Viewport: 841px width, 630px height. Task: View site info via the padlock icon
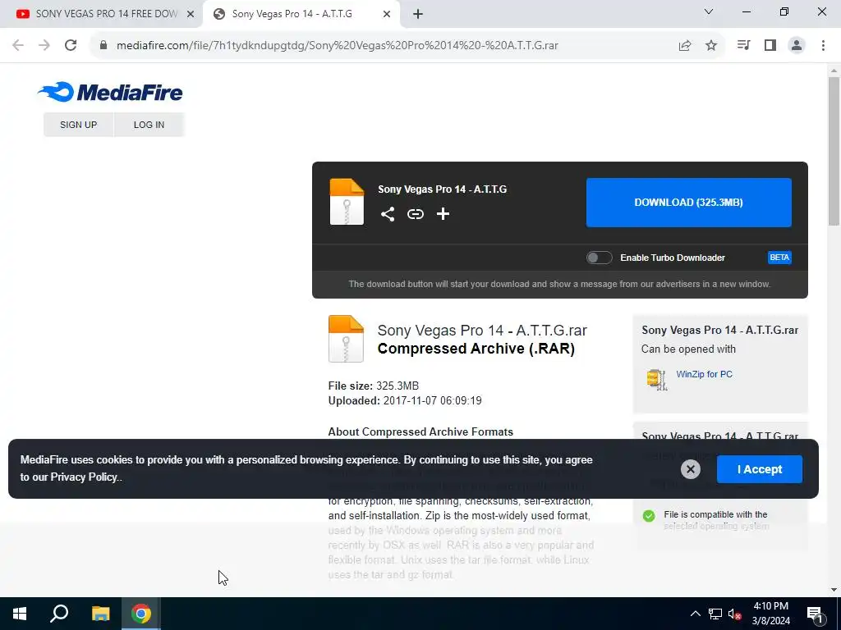click(103, 45)
